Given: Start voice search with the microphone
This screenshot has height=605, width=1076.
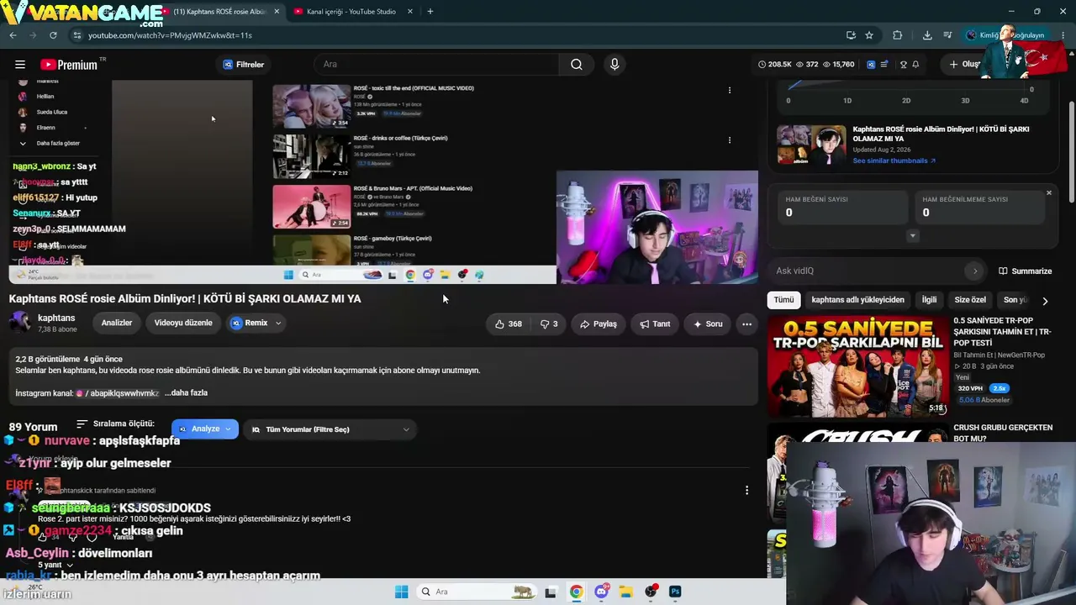Looking at the screenshot, I should pyautogui.click(x=614, y=65).
